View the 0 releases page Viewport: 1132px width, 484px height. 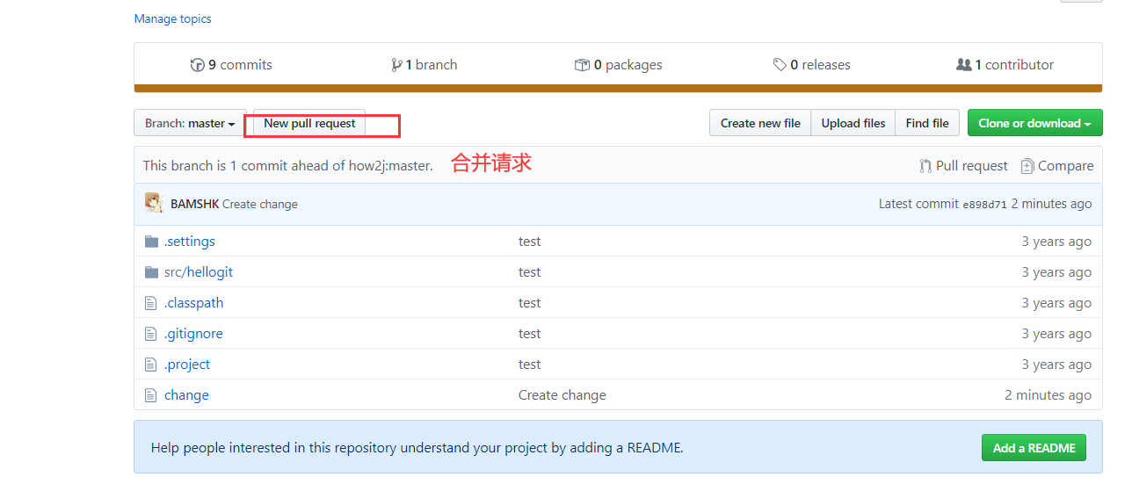coord(811,64)
